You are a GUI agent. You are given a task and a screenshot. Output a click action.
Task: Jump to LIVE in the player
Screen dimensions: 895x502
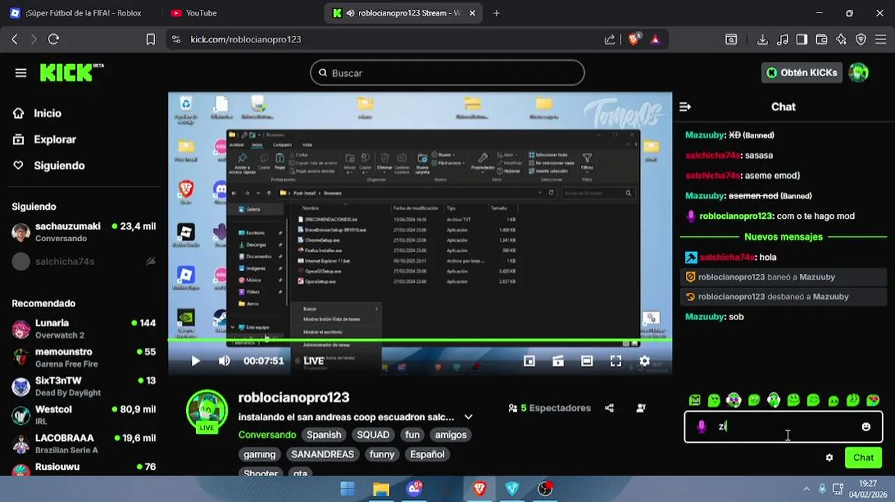(314, 360)
